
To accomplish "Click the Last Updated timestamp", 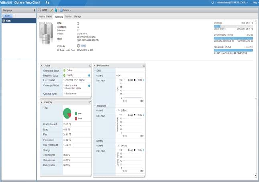I will [74, 81].
